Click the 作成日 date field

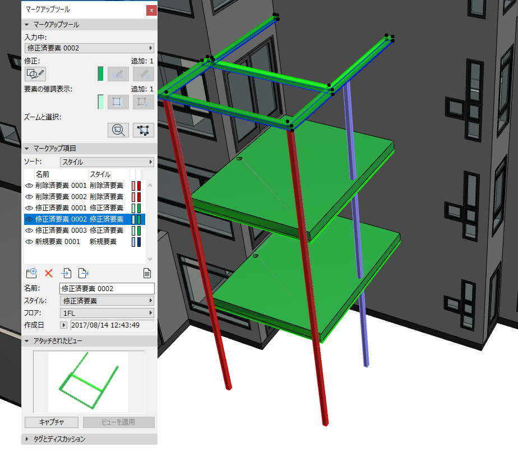coord(112,325)
